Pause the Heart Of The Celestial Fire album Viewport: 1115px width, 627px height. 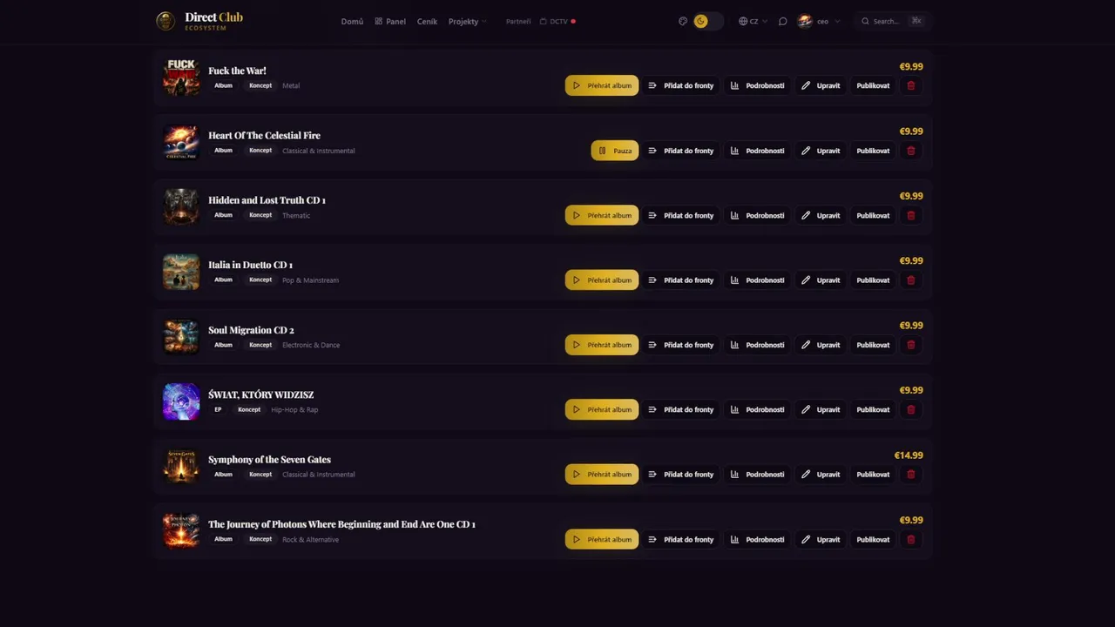coord(614,151)
